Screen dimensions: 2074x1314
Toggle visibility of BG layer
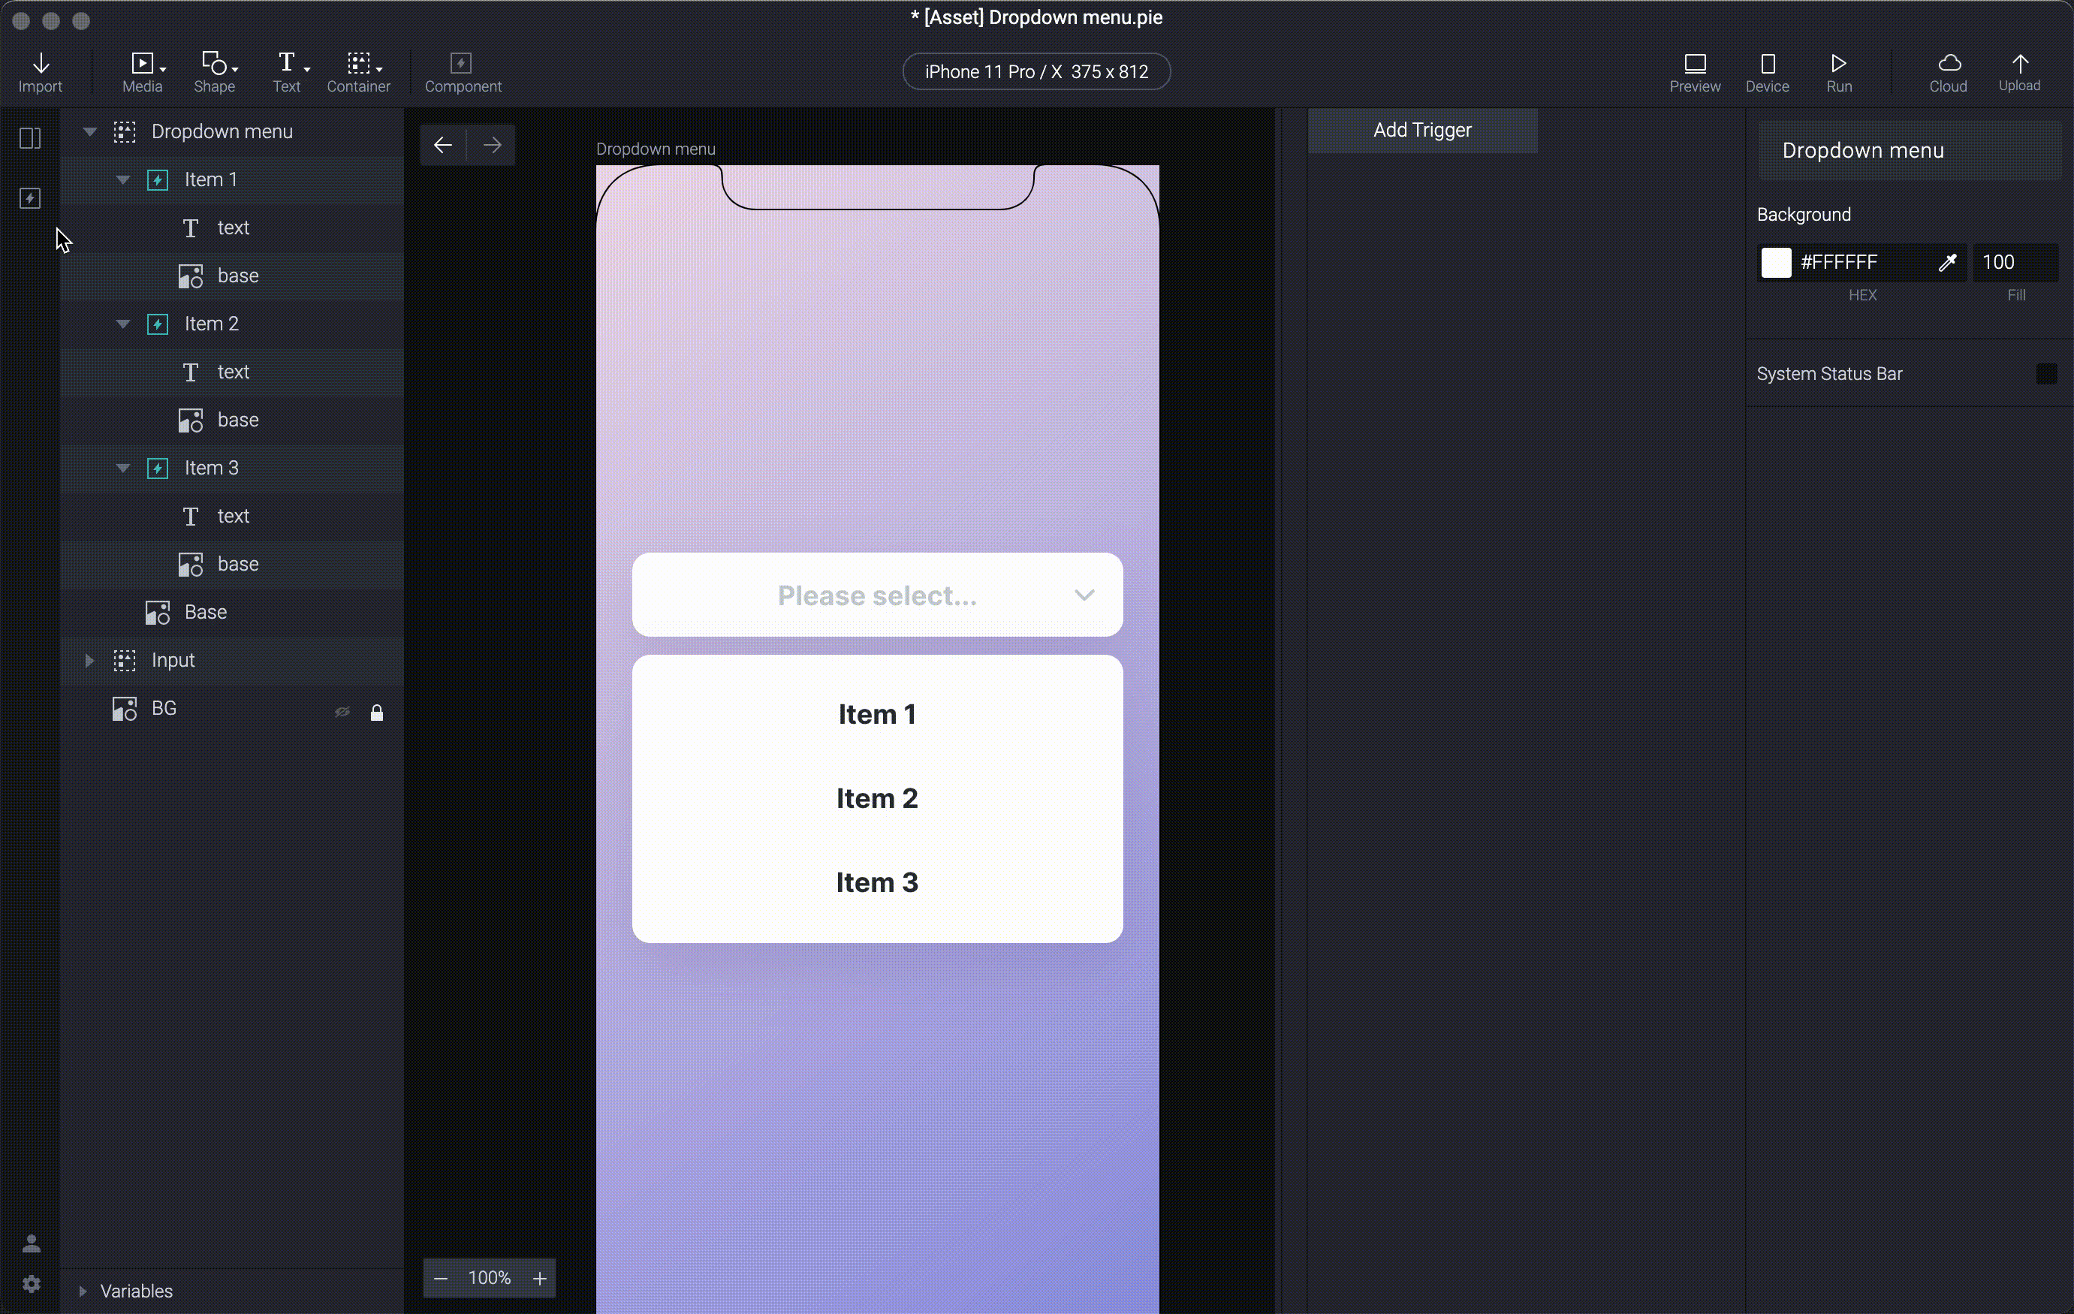tap(342, 707)
